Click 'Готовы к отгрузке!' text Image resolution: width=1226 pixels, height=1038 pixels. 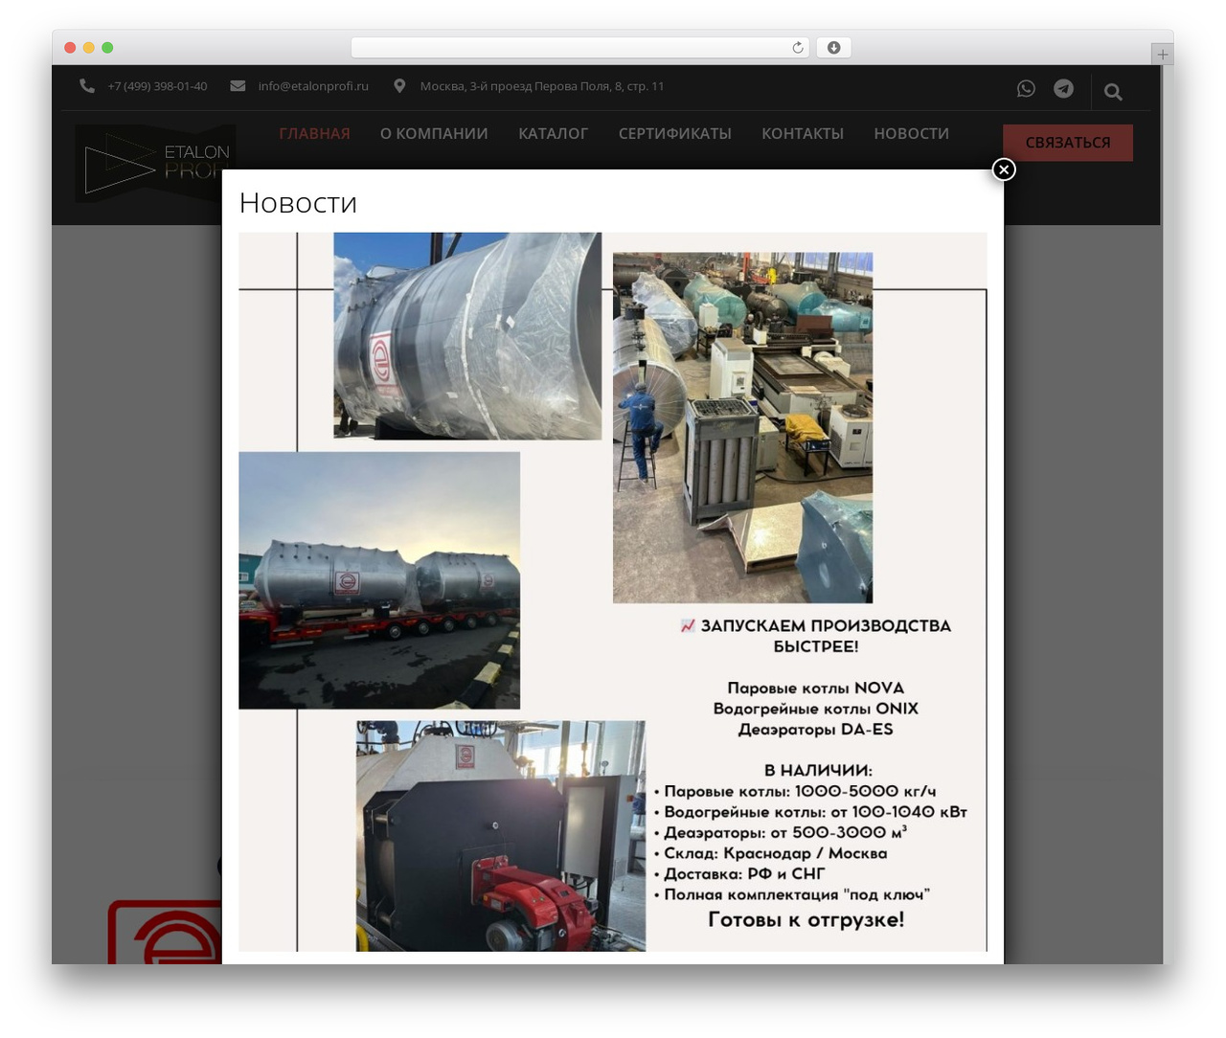click(806, 920)
